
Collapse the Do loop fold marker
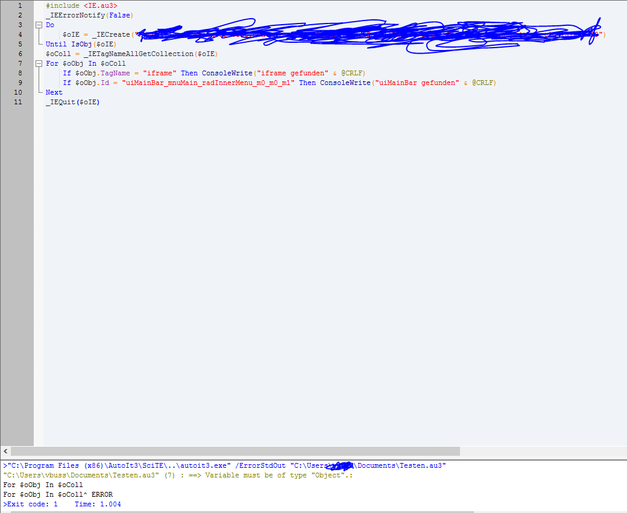[39, 25]
